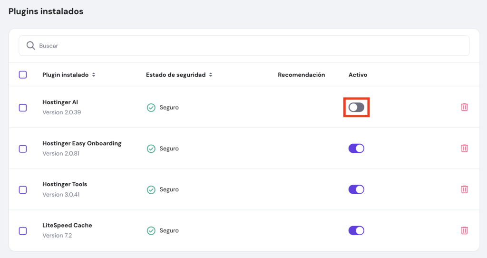Click trash icon for Hostinger Tools

pos(465,189)
